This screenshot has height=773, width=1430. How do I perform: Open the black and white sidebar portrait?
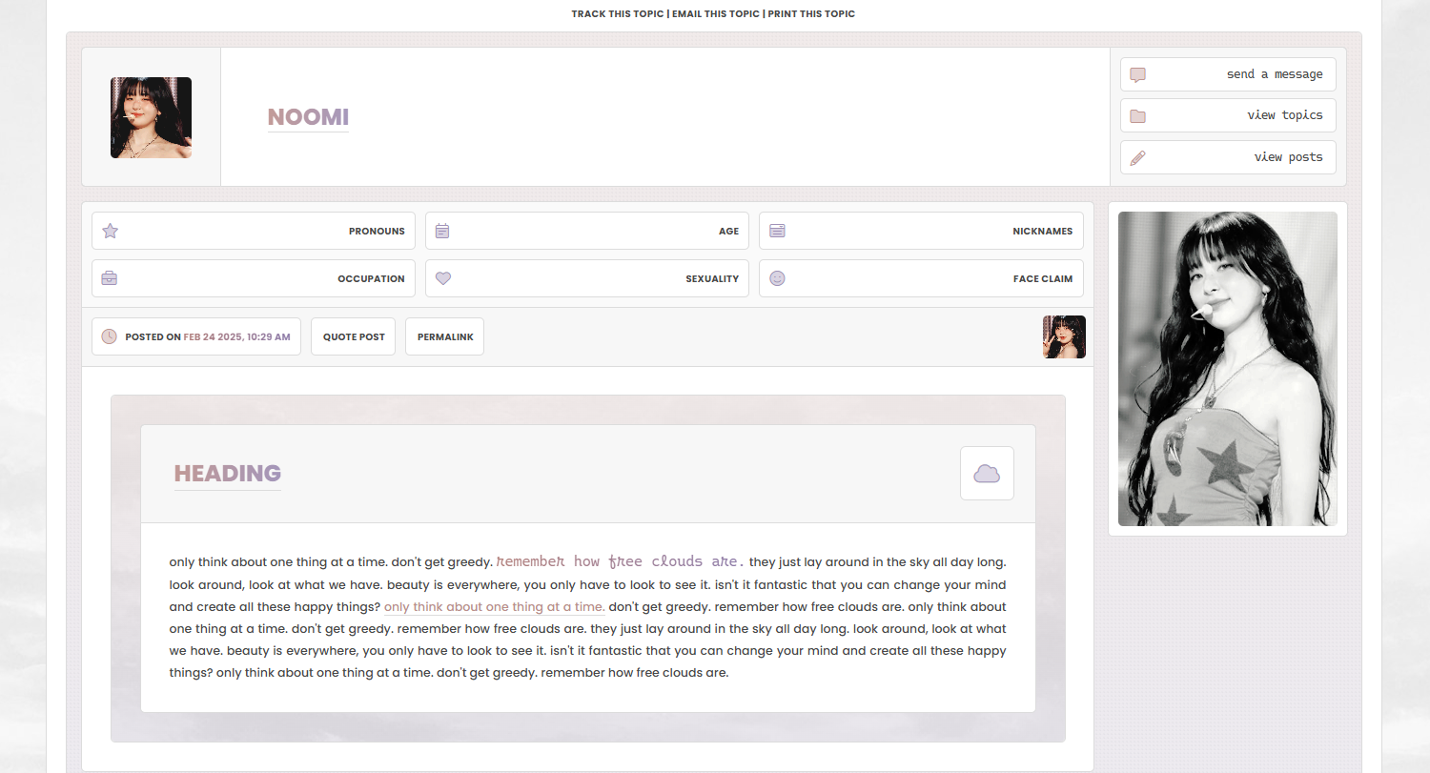(1228, 369)
